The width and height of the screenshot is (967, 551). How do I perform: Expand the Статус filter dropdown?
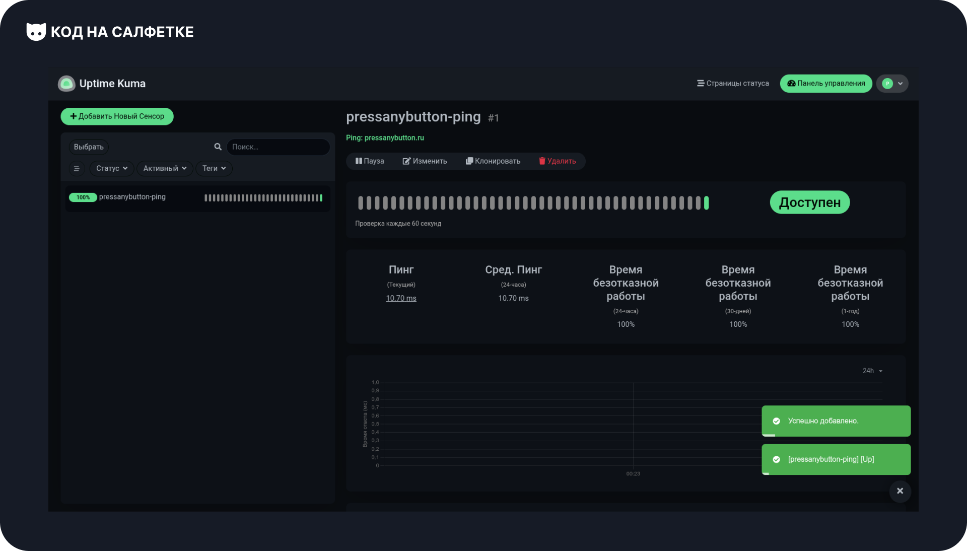112,168
